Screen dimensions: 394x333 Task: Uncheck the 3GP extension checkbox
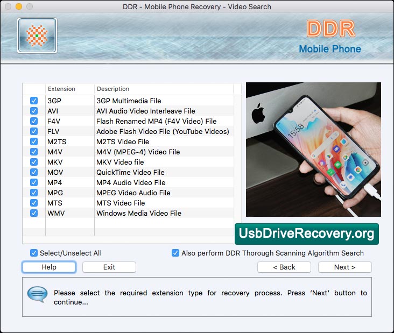click(x=34, y=101)
